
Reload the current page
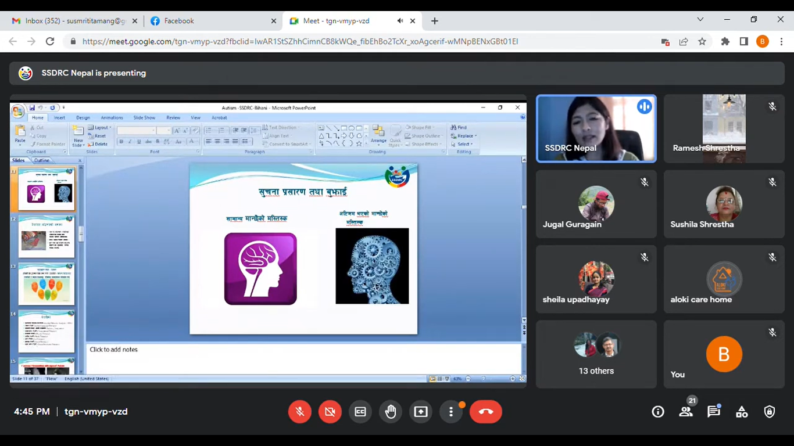(50, 42)
